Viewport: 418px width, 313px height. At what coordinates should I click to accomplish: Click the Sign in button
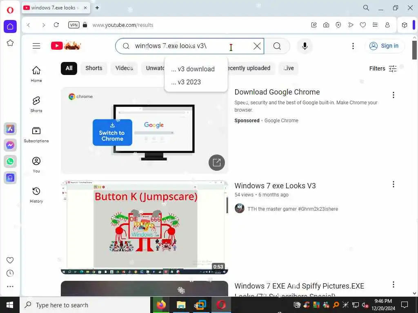[x=385, y=46]
